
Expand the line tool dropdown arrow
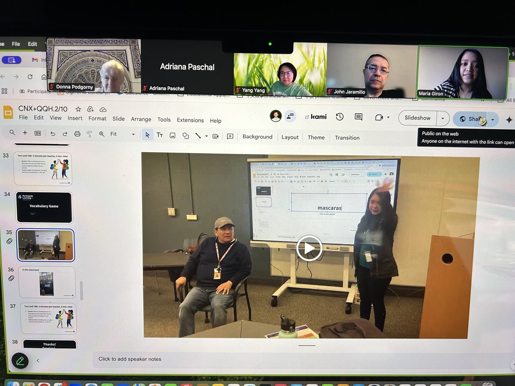click(x=206, y=136)
